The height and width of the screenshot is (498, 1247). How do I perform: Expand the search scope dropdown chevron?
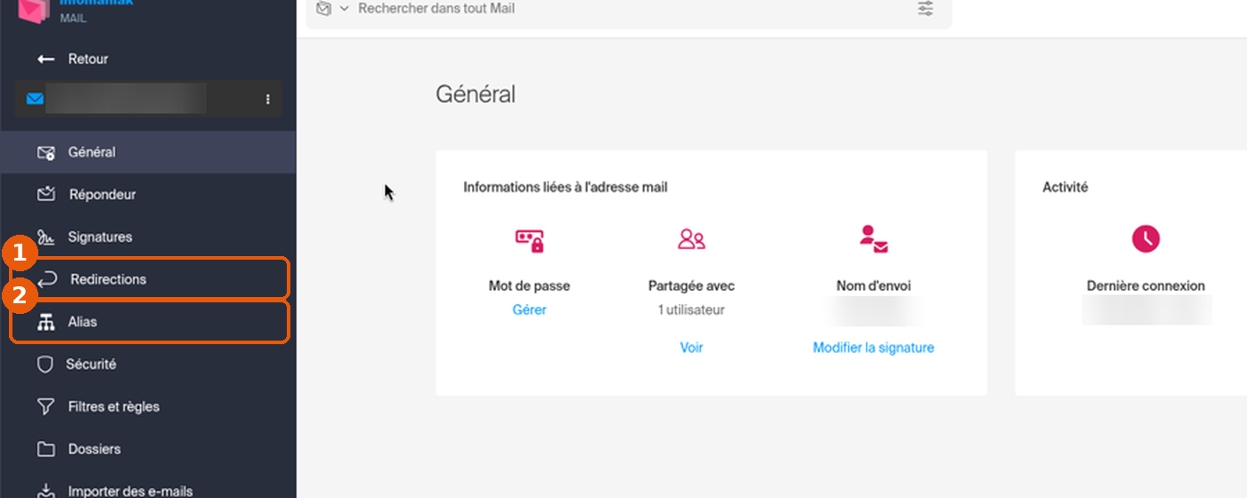[344, 8]
